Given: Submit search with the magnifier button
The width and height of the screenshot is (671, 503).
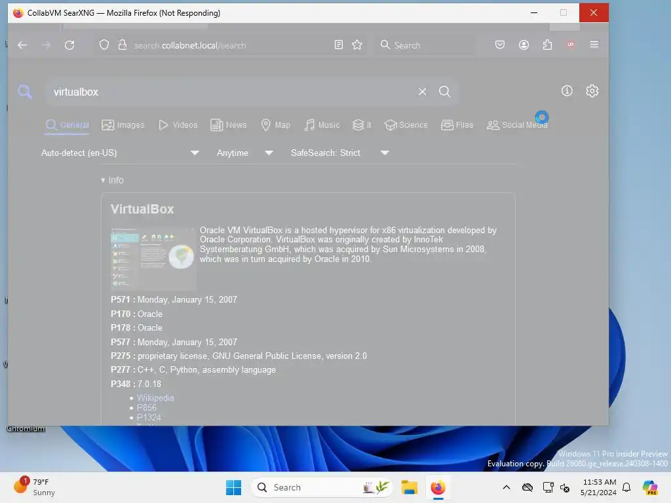Looking at the screenshot, I should pyautogui.click(x=445, y=92).
